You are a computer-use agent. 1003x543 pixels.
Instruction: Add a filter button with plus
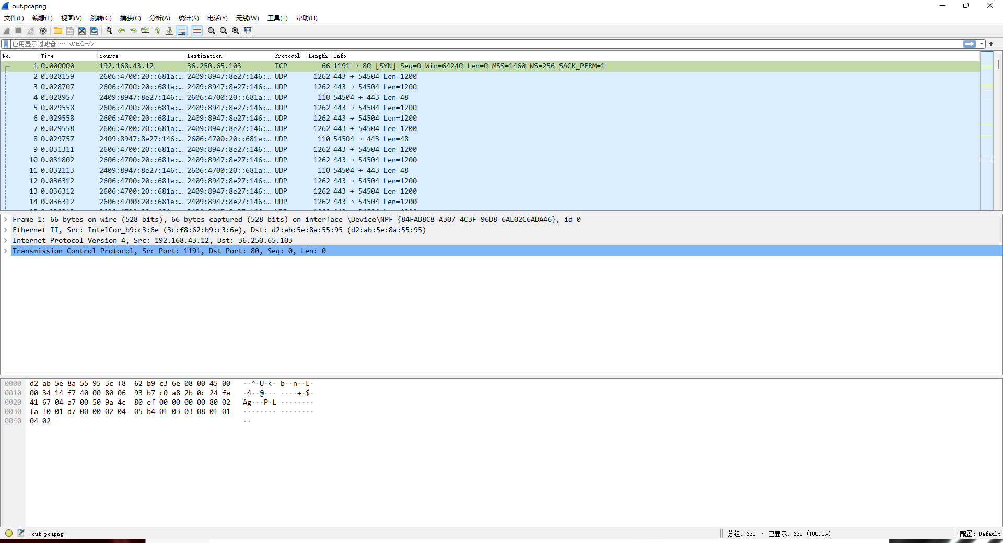click(991, 44)
